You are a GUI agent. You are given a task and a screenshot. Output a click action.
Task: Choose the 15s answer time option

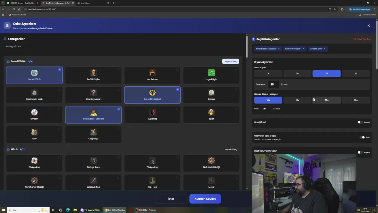click(x=297, y=100)
